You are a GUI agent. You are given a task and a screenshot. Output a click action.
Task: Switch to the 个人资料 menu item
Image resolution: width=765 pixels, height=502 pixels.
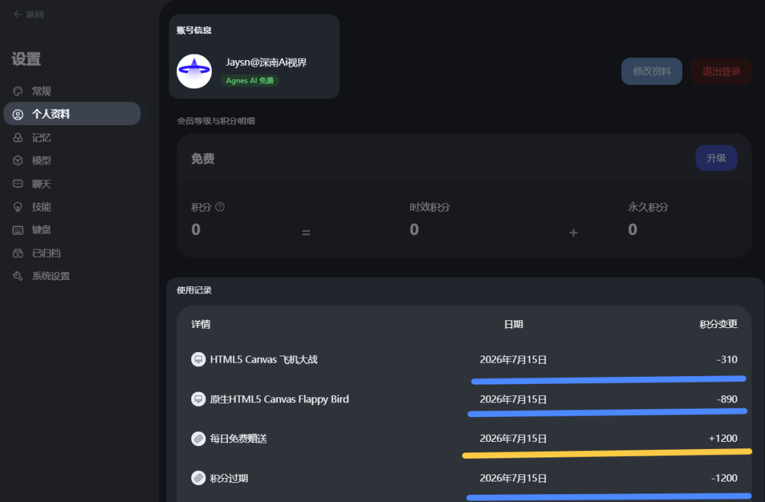tap(72, 114)
